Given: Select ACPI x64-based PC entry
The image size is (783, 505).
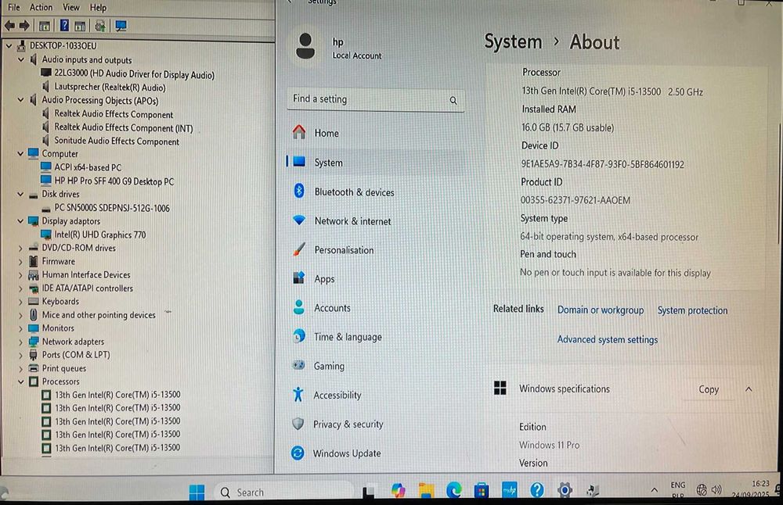Looking at the screenshot, I should tap(88, 167).
